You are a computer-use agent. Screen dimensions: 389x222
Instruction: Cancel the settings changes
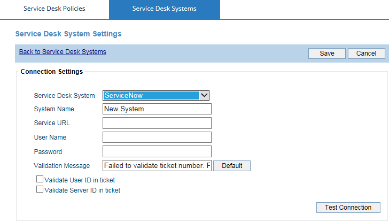(366, 53)
